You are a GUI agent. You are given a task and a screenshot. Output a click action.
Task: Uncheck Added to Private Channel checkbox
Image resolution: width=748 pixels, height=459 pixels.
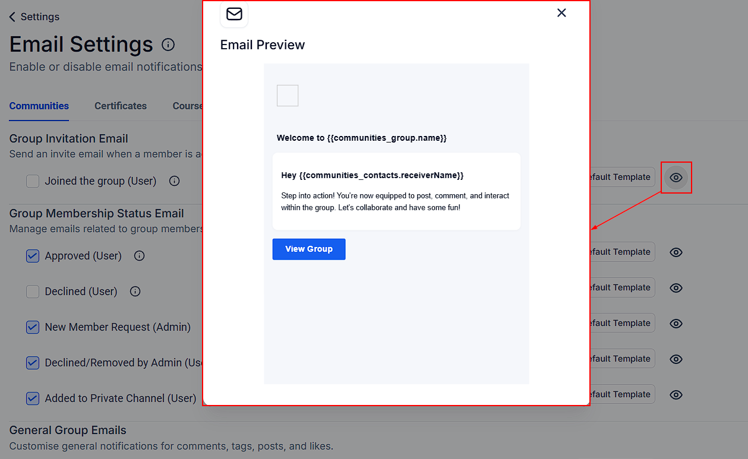click(33, 398)
